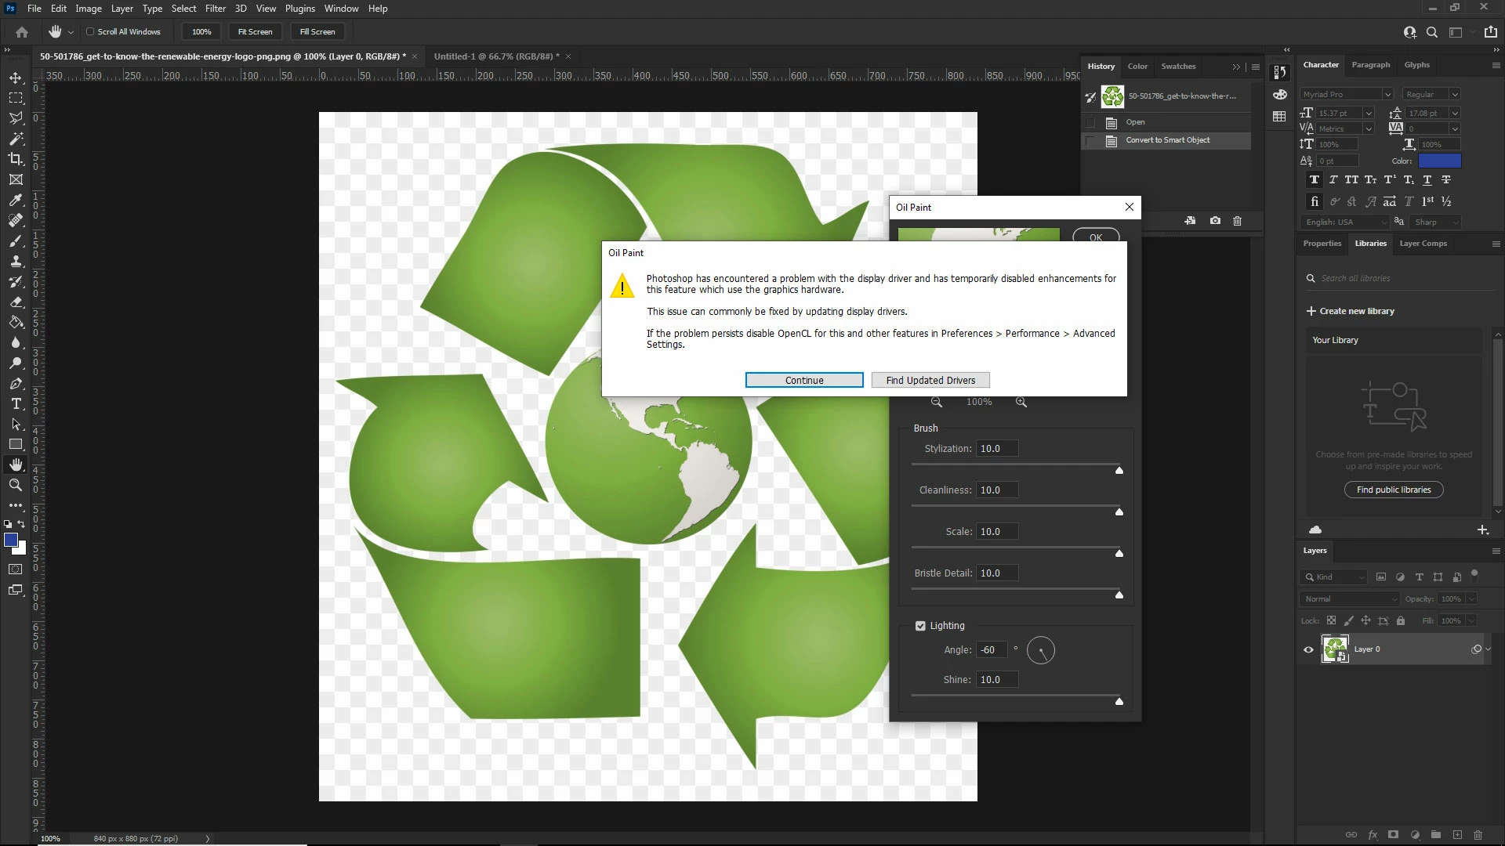Select the Move tool
This screenshot has height=846, width=1505.
(16, 78)
